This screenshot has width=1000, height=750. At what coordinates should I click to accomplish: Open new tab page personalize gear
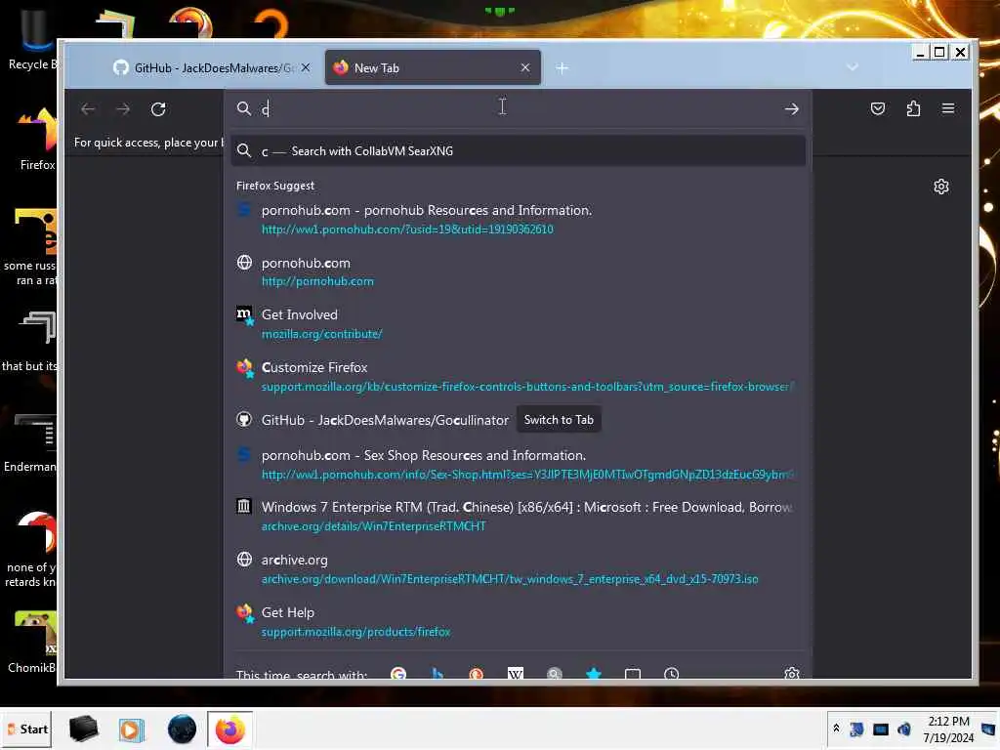pos(941,187)
